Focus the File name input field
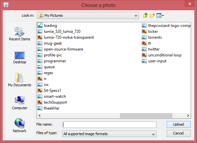Screen dimensions: 197x143 point(109,125)
